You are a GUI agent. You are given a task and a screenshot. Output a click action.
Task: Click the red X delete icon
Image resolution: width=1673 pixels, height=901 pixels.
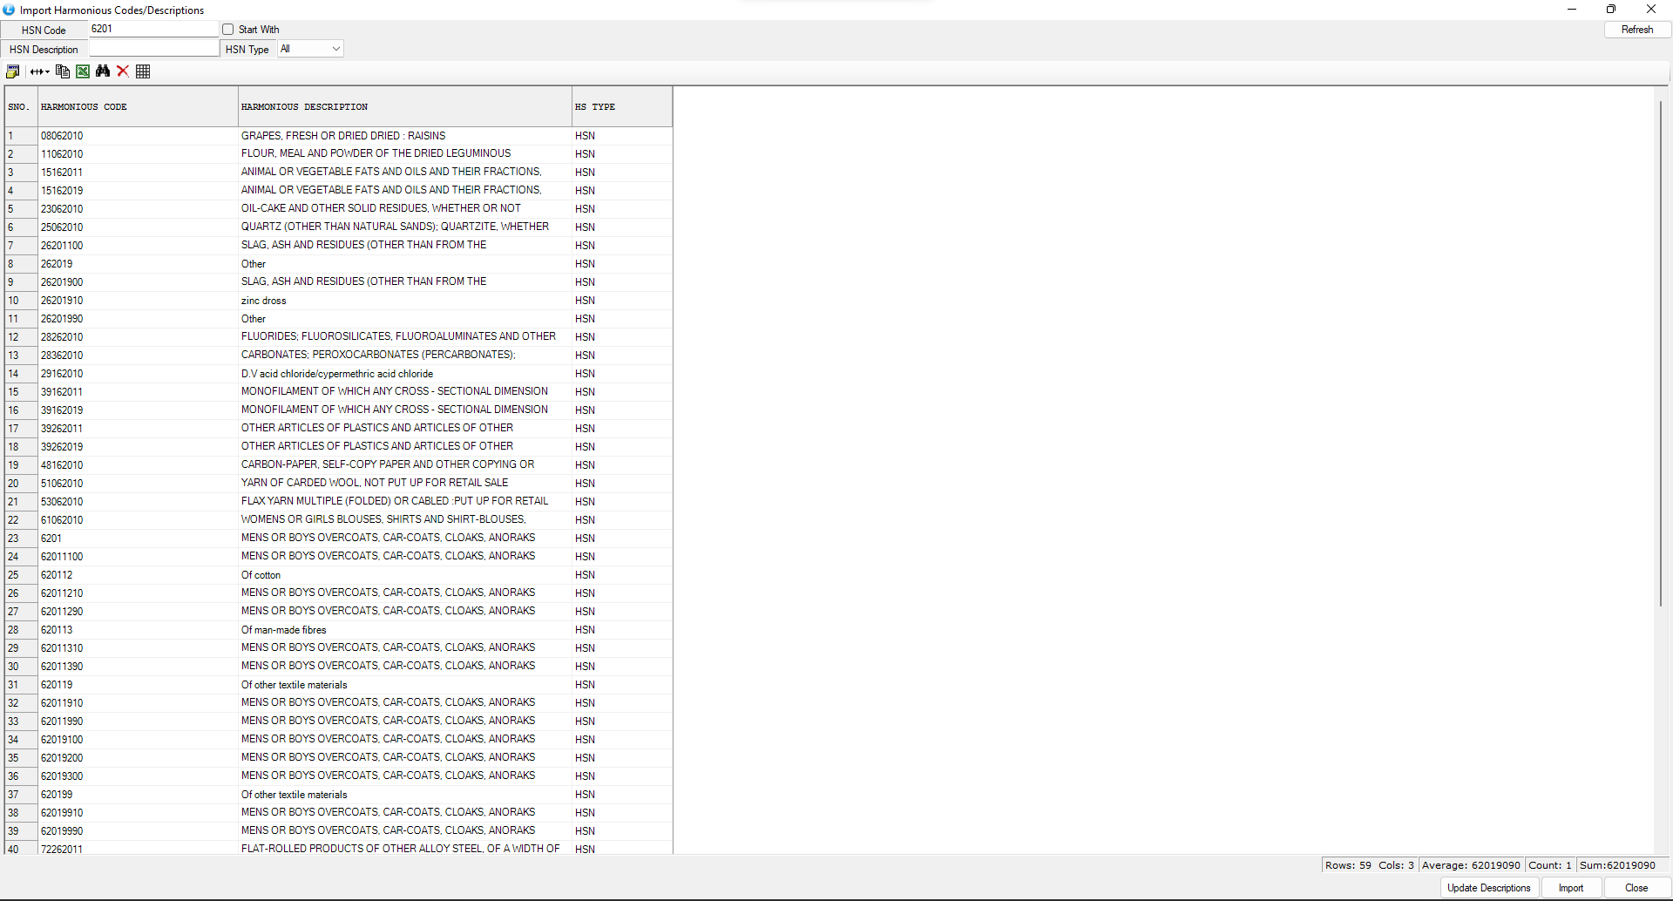pos(123,71)
